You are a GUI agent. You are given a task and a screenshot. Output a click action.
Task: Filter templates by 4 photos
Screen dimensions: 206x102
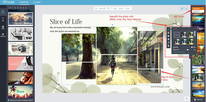click(20, 8)
